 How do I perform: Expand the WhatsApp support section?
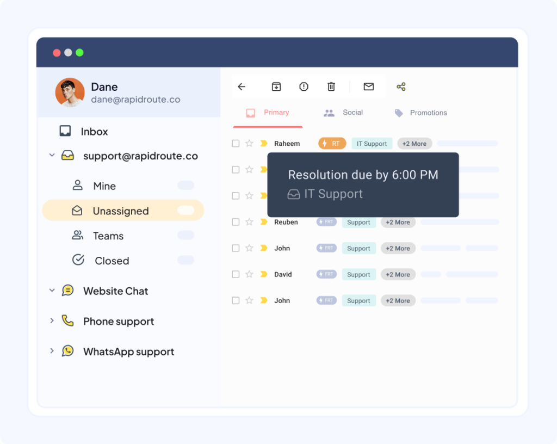pyautogui.click(x=52, y=351)
